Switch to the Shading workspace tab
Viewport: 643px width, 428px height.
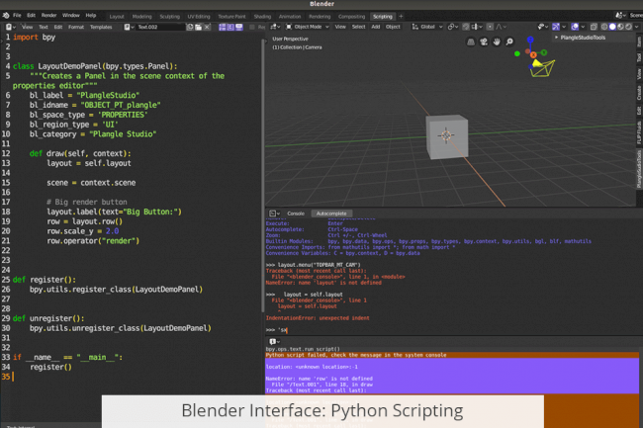pyautogui.click(x=262, y=17)
